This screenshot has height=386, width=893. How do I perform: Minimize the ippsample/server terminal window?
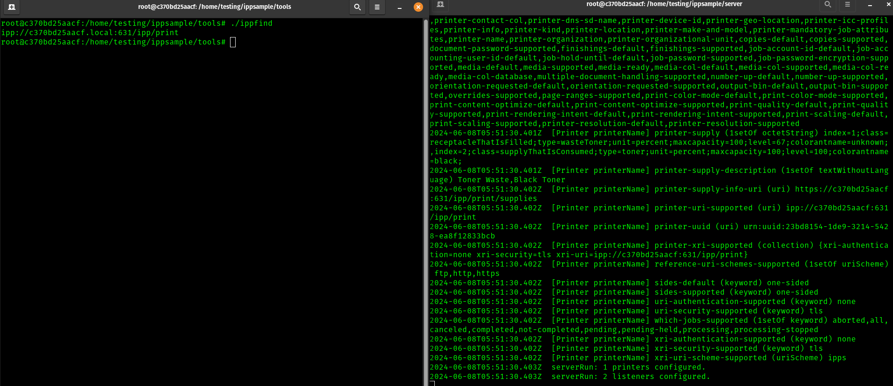pyautogui.click(x=870, y=4)
